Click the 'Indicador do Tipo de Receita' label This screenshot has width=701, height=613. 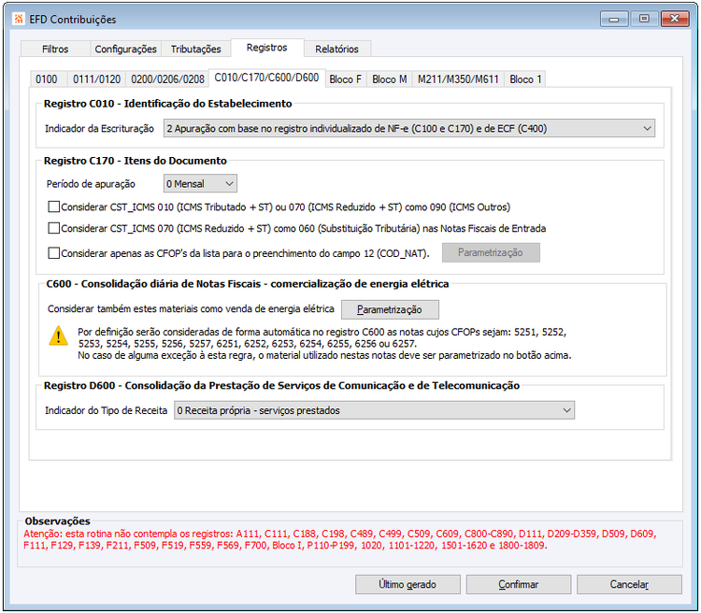[x=106, y=410]
